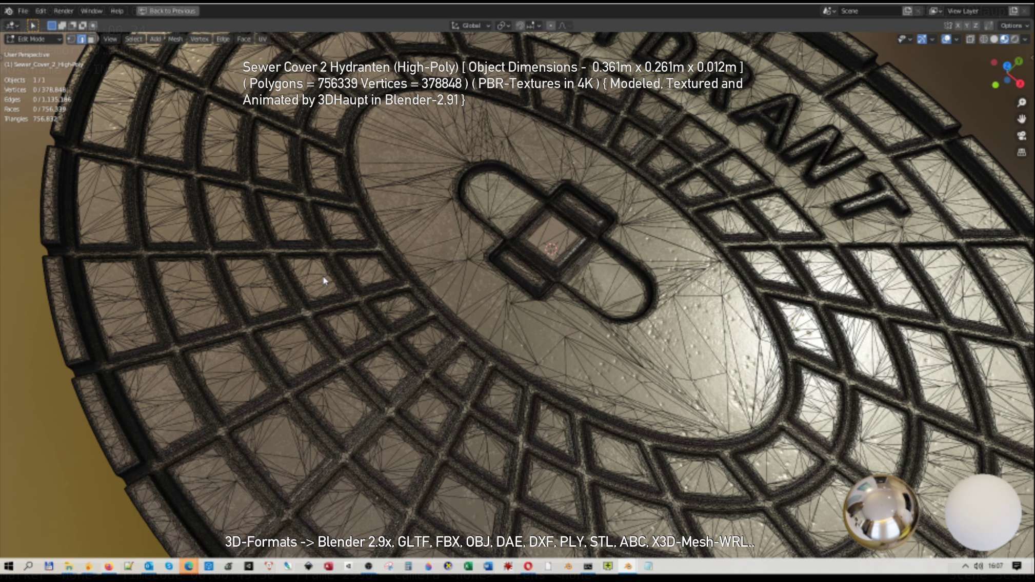Open the Render menu

point(64,11)
